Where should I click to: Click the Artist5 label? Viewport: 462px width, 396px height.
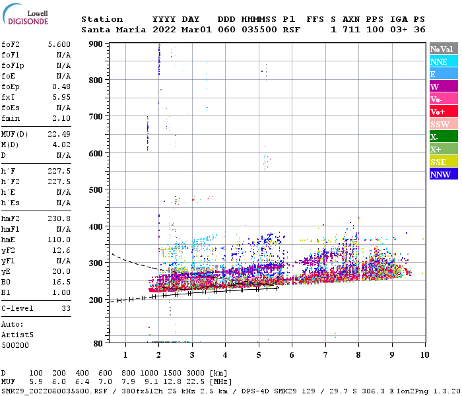tap(17, 335)
